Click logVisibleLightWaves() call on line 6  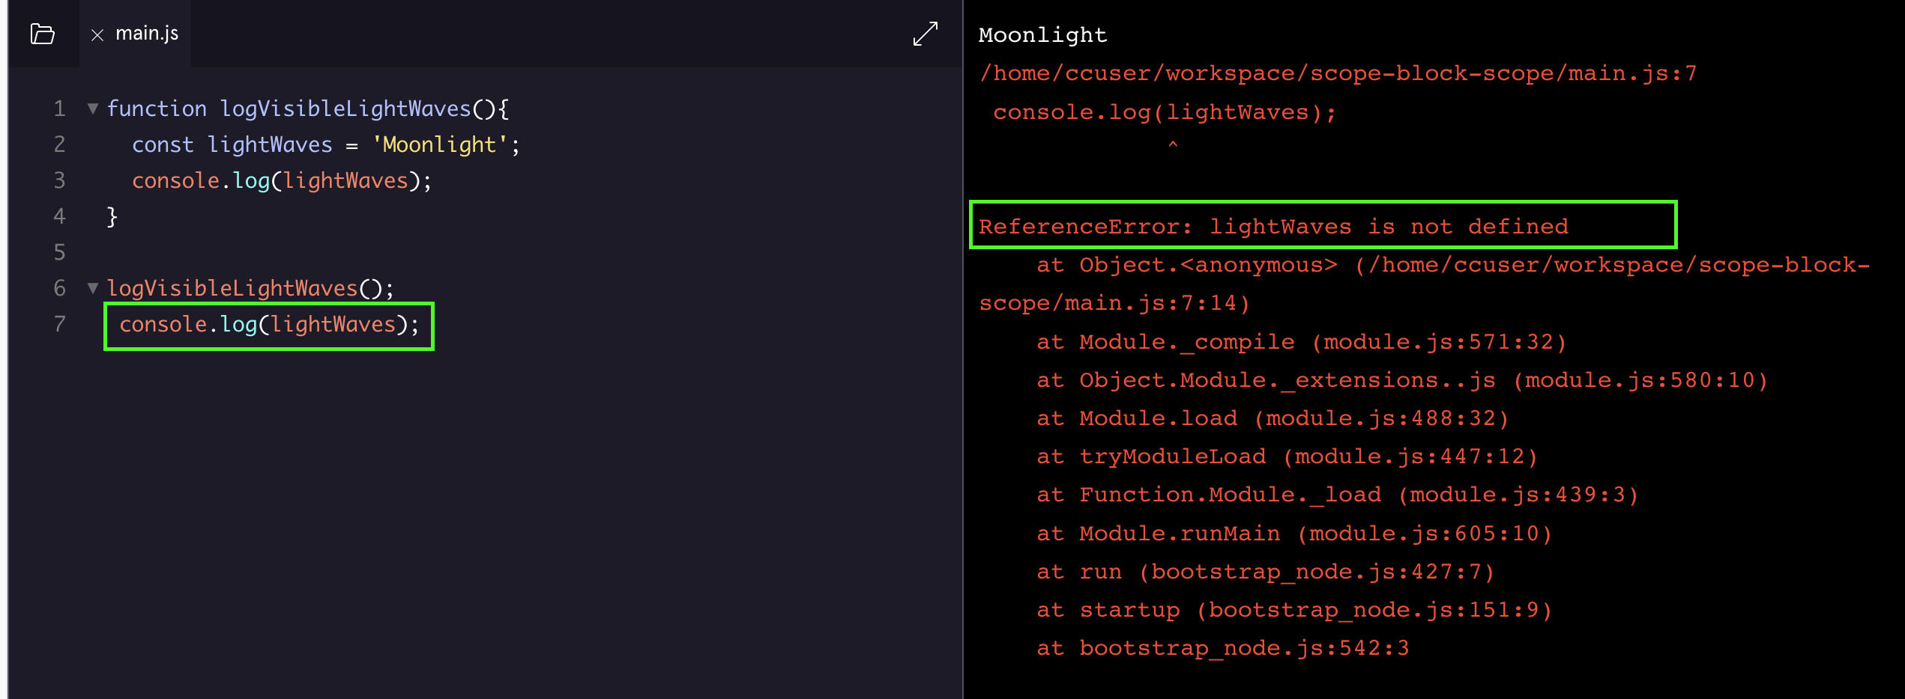tap(249, 288)
